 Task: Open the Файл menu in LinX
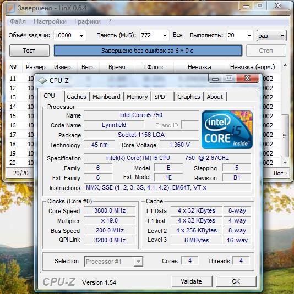click(18, 21)
